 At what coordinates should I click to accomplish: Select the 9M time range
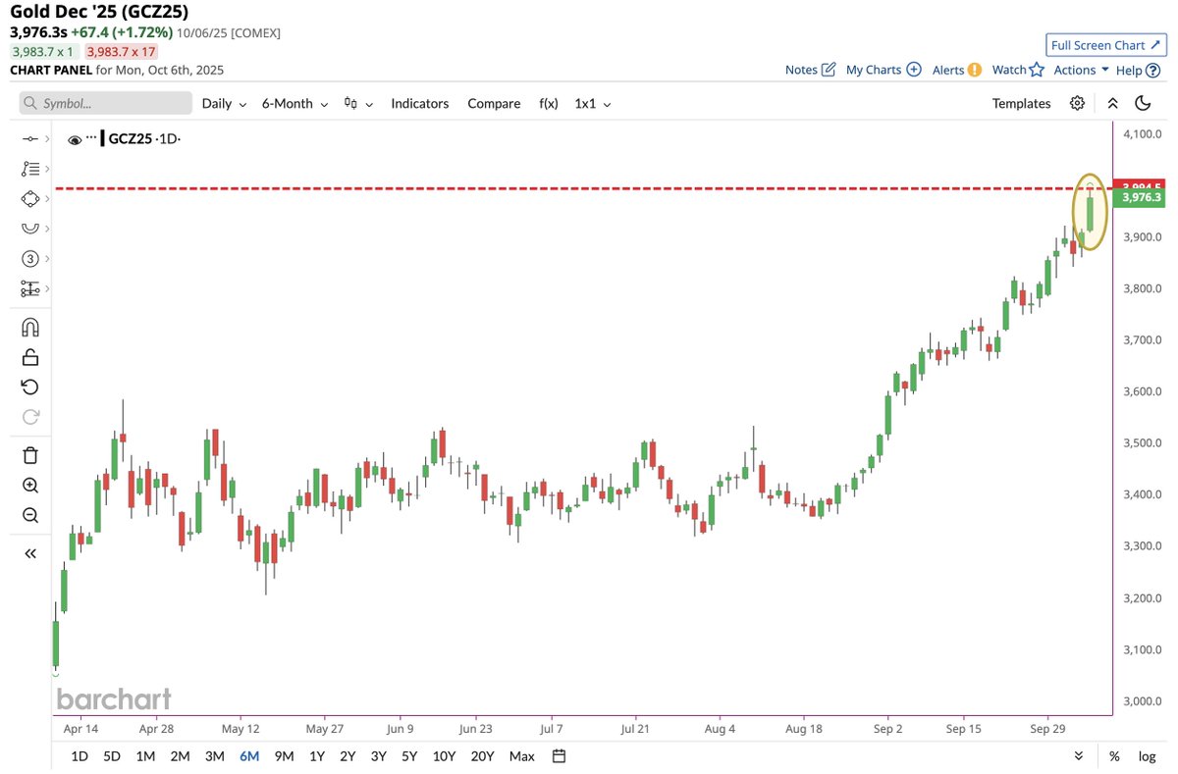point(285,756)
